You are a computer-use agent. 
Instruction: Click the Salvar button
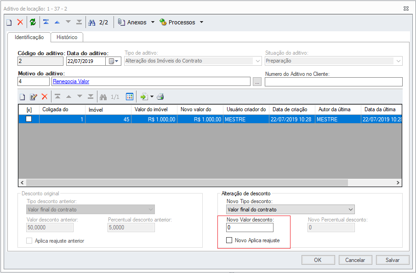tap(393, 260)
